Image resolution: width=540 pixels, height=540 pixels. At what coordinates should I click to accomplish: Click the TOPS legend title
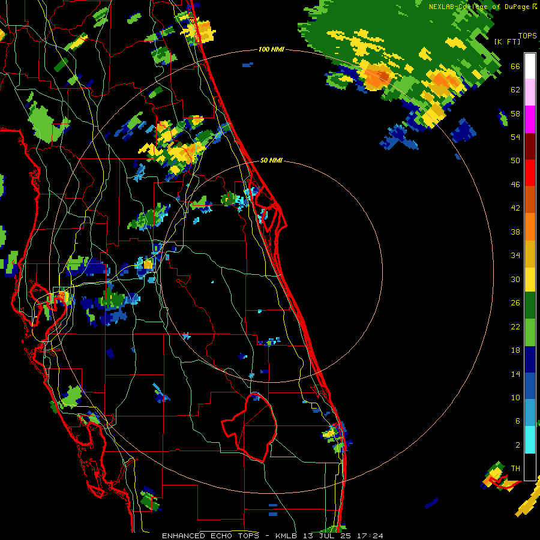[527, 35]
